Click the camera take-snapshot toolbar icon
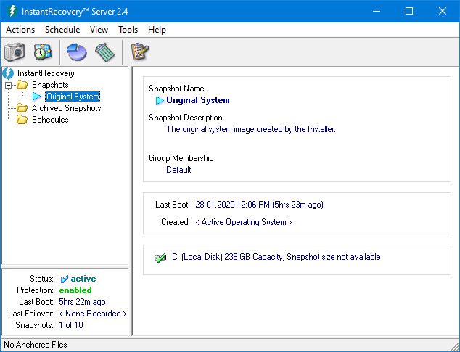 (15, 52)
